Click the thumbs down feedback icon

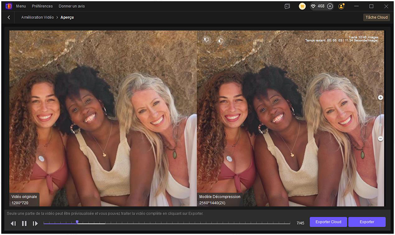[x=207, y=40]
